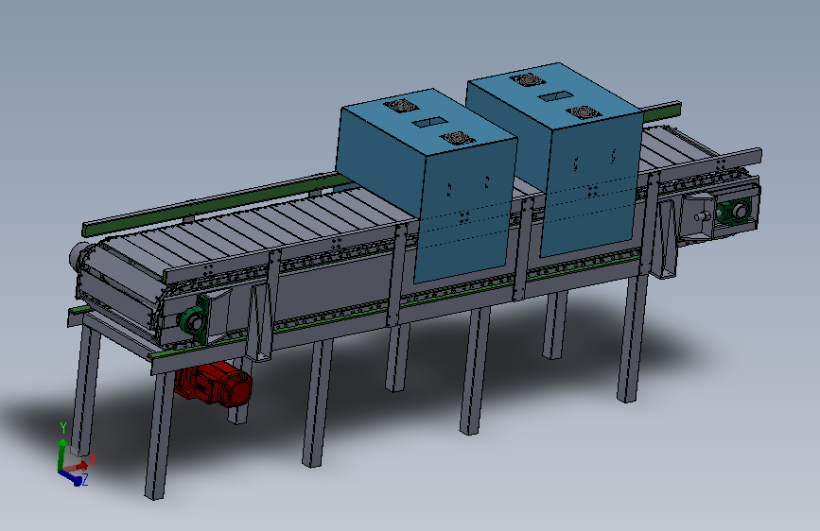Select the left blue hood enclosure
The width and height of the screenshot is (820, 531).
click(x=427, y=185)
